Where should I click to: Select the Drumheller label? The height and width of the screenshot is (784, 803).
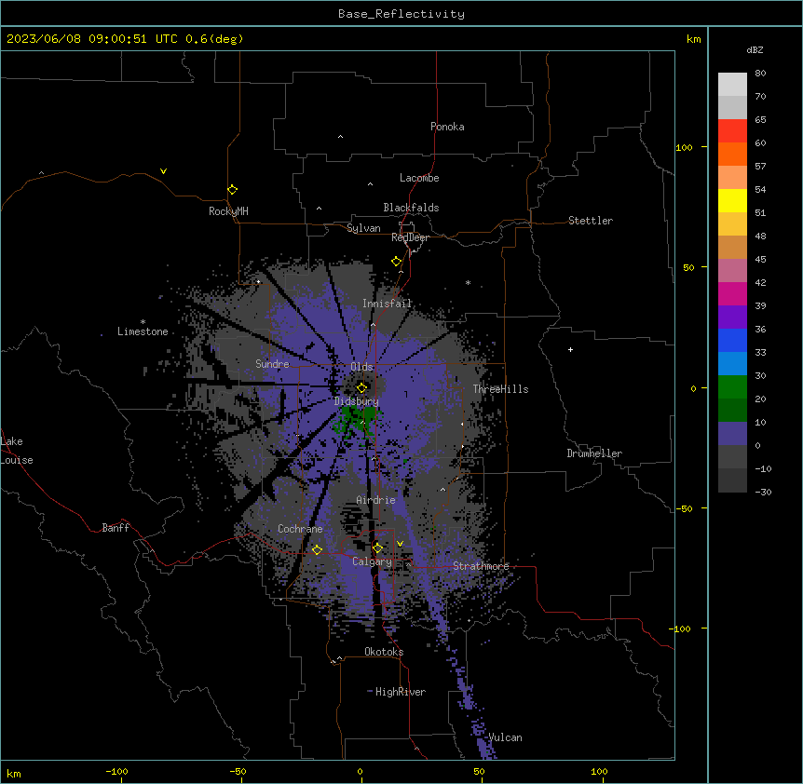tap(594, 453)
